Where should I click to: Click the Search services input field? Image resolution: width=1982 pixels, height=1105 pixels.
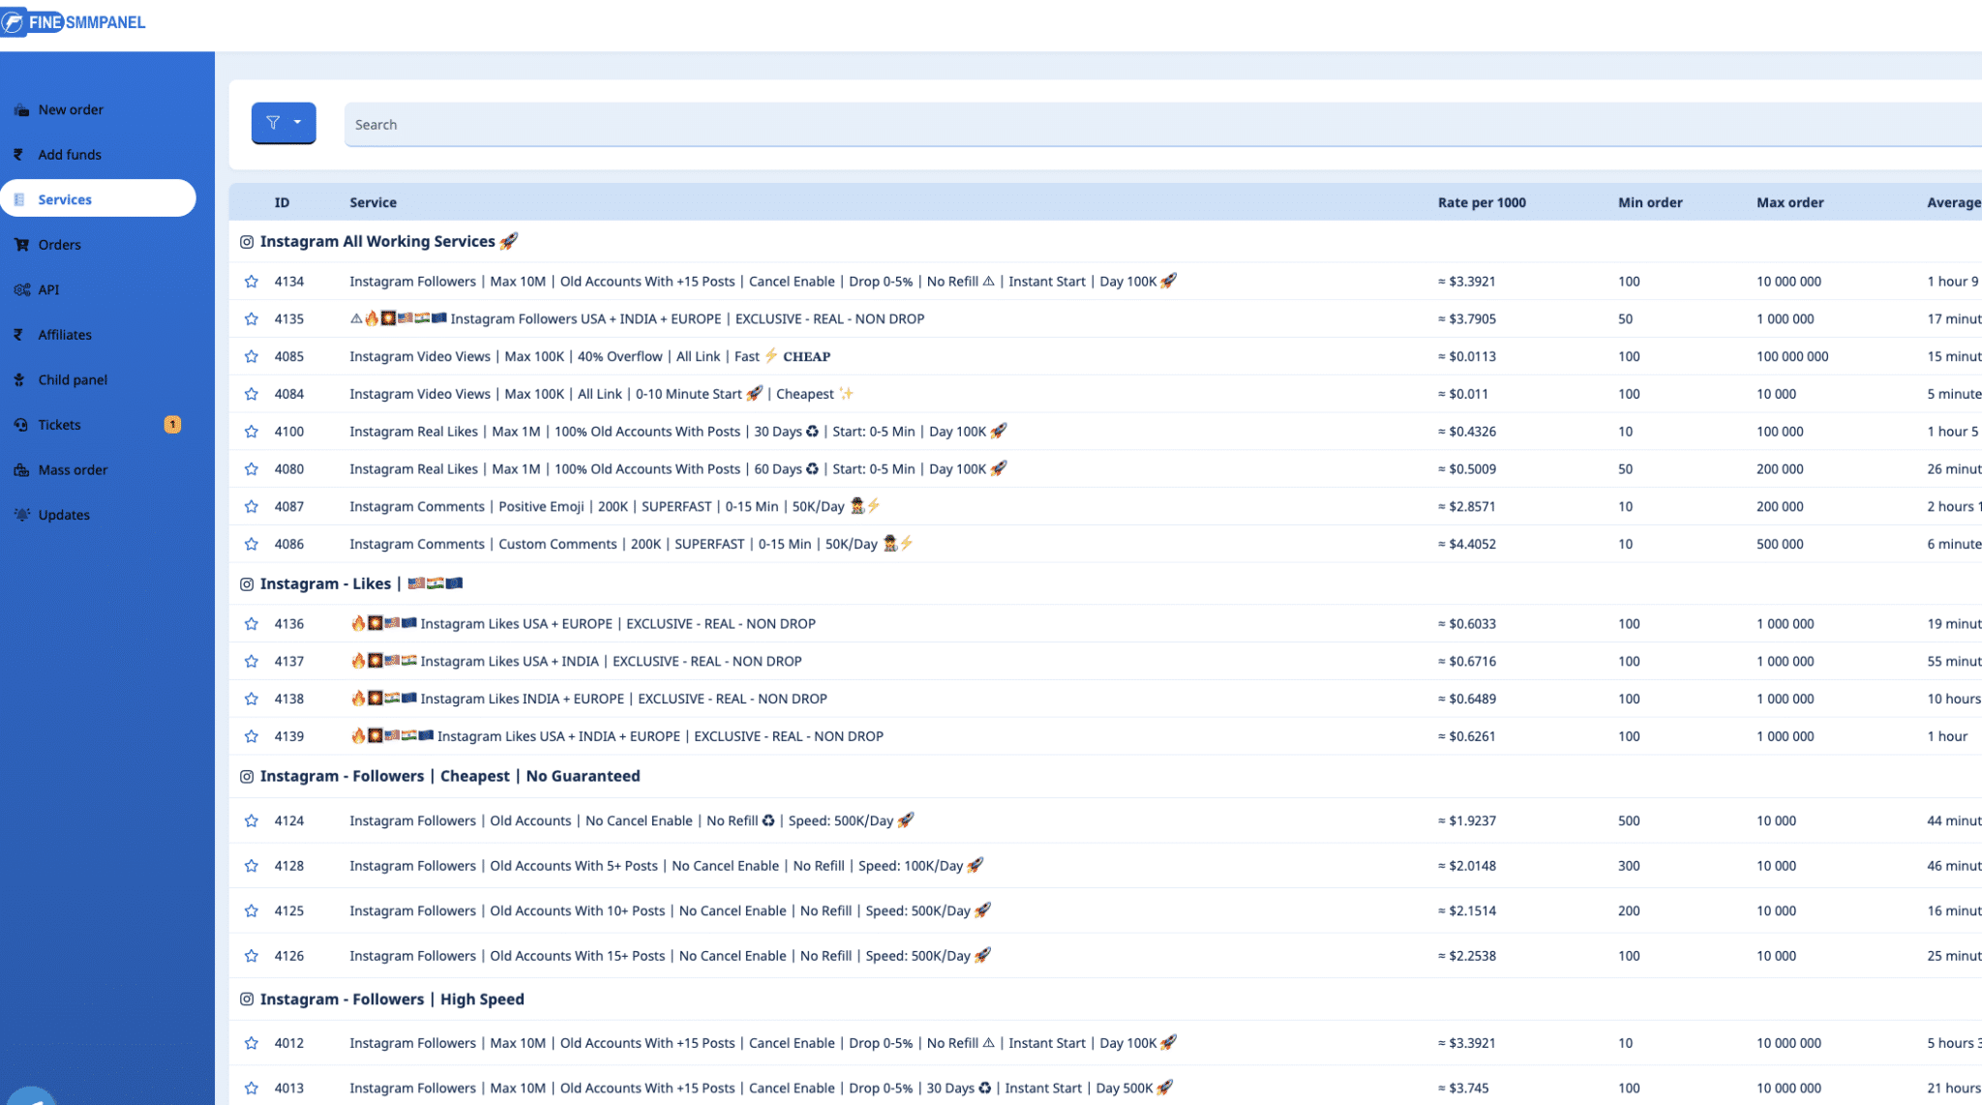coord(1161,125)
